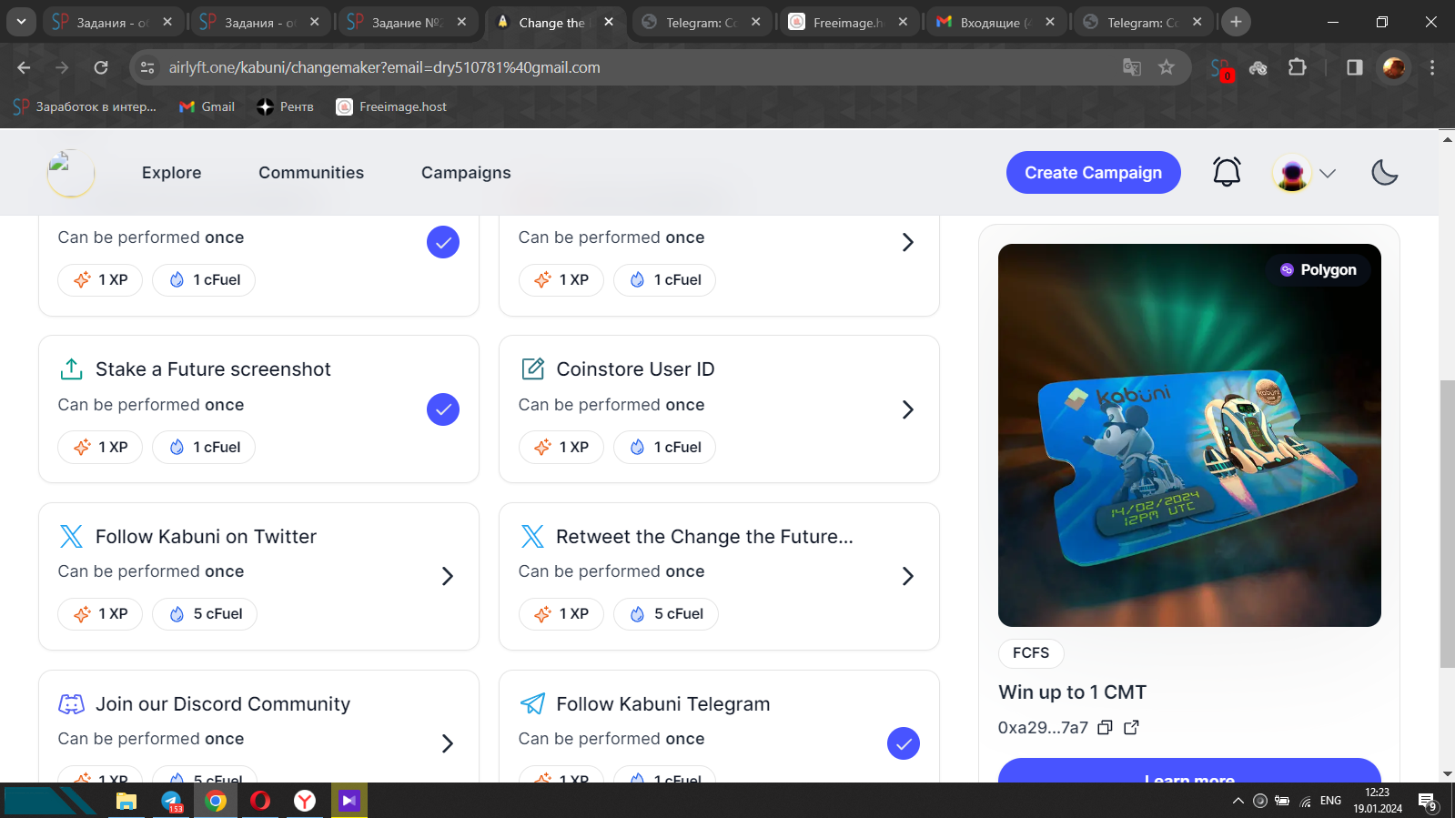Open Рентв bookmark
The image size is (1455, 818).
285,106
